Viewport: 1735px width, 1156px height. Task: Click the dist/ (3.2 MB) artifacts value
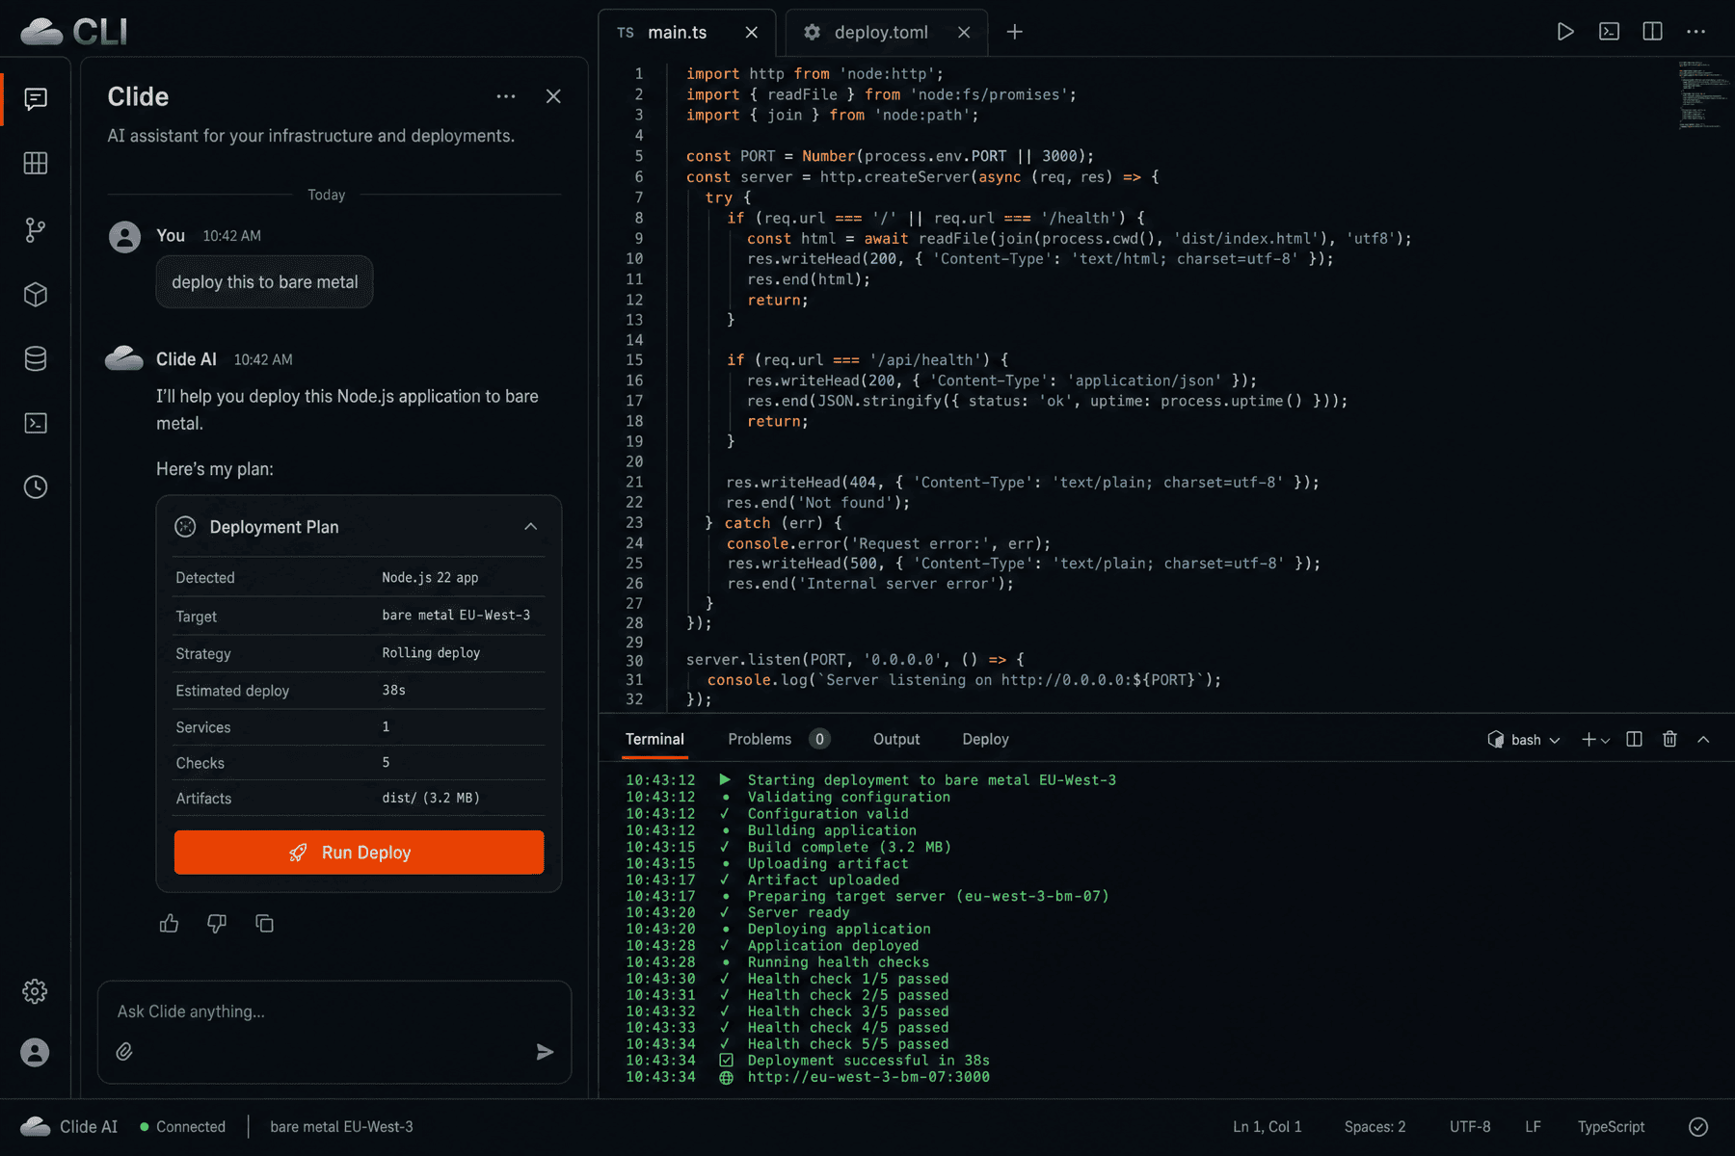click(431, 798)
